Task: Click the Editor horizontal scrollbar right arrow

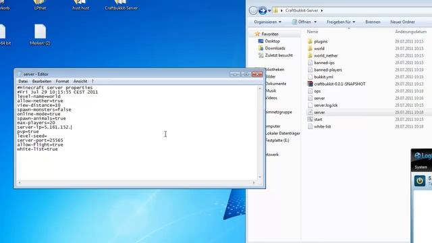Action: click(254, 182)
